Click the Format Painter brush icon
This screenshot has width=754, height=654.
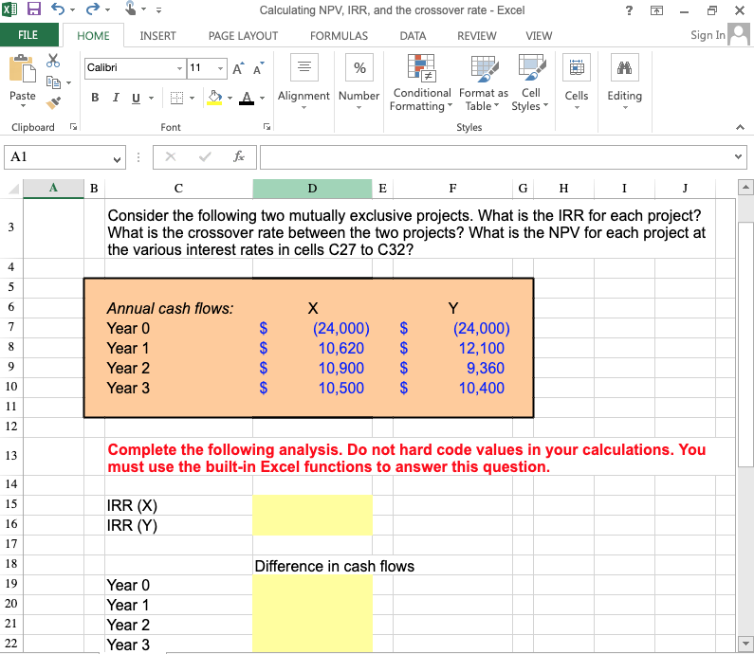pos(53,102)
